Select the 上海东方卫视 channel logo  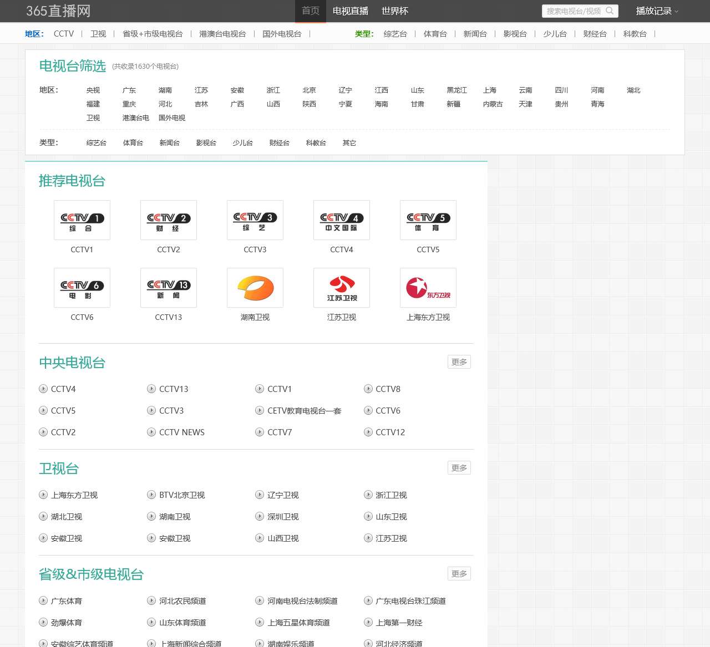click(x=428, y=287)
